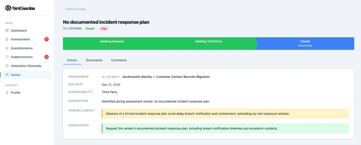Click the Assessments clipboard icon
This screenshot has width=361, height=145.
[x=7, y=39]
